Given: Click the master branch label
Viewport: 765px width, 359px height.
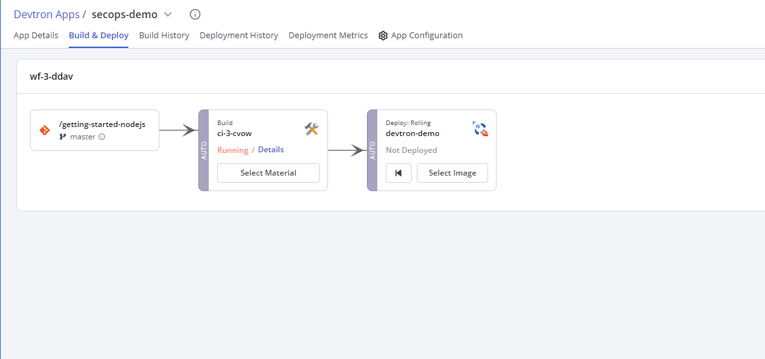Looking at the screenshot, I should tap(83, 137).
